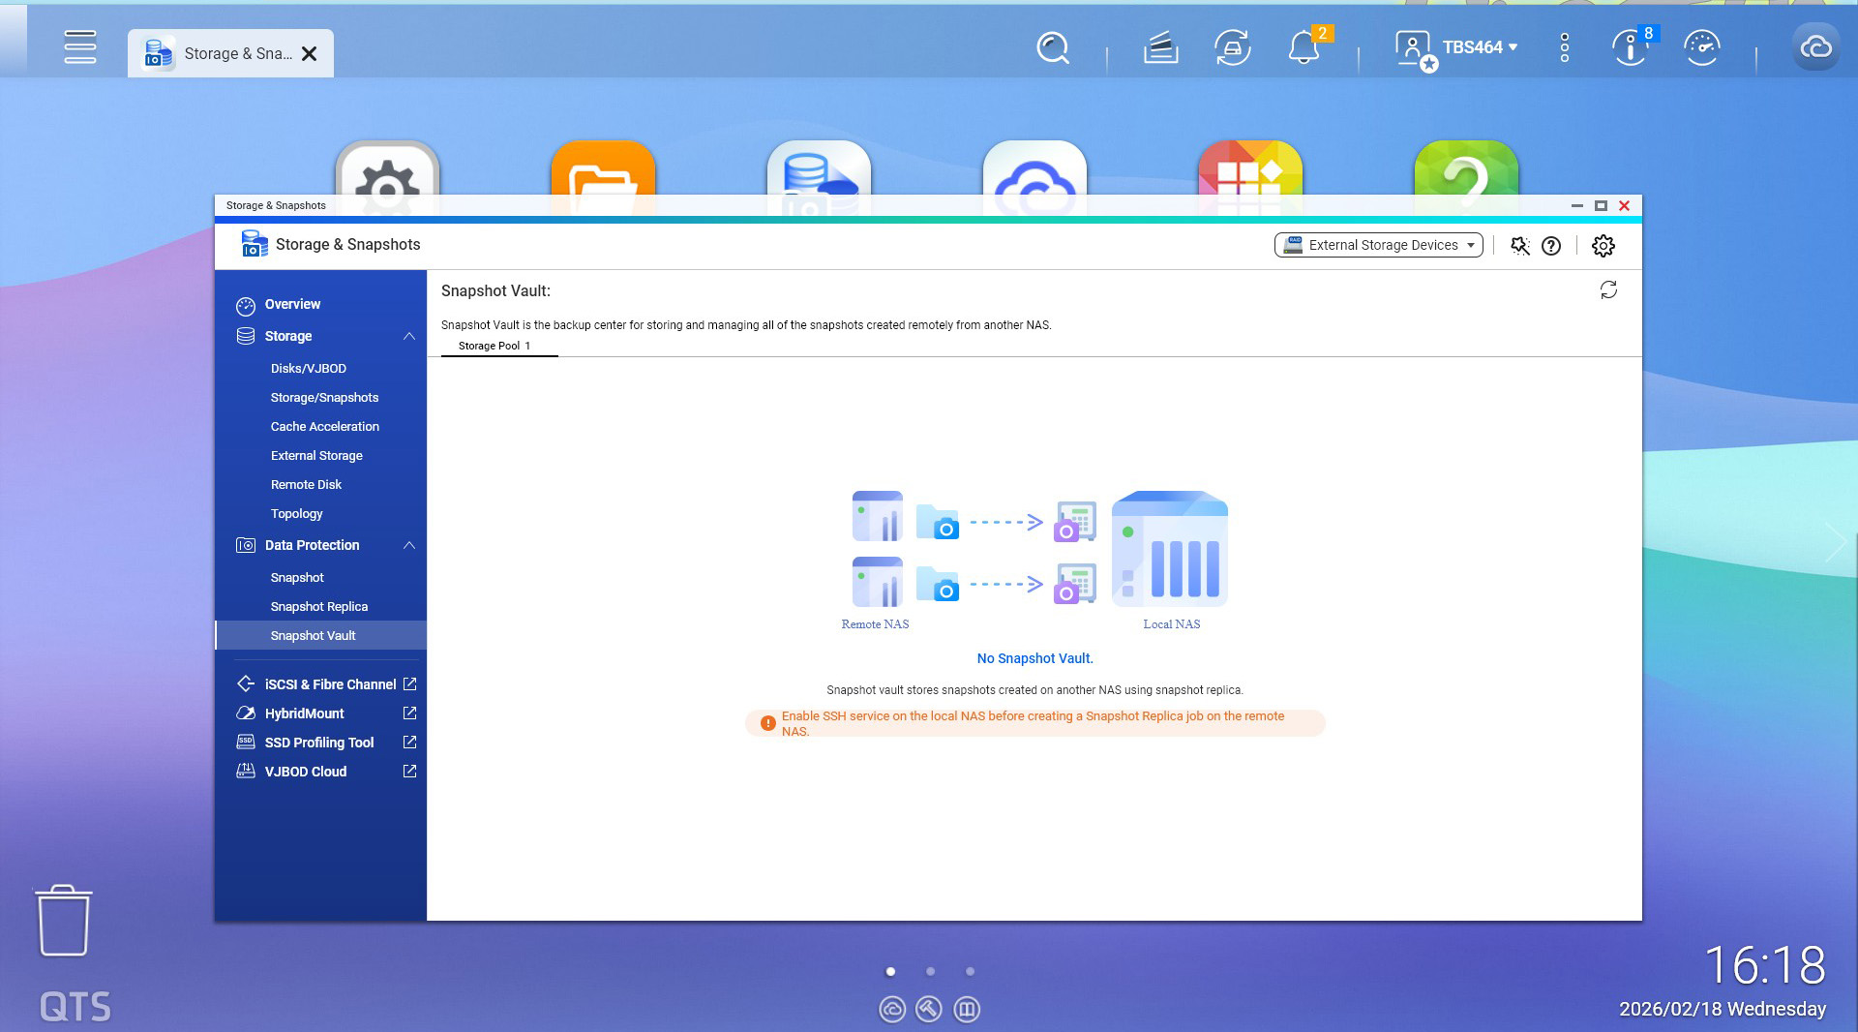
Task: Open Disks/VJBOD in the sidebar
Action: coord(309,368)
